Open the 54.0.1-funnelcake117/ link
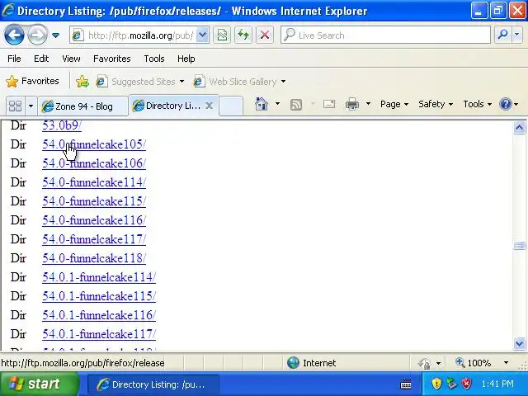Screen dimensions: 528x396 click(99, 334)
